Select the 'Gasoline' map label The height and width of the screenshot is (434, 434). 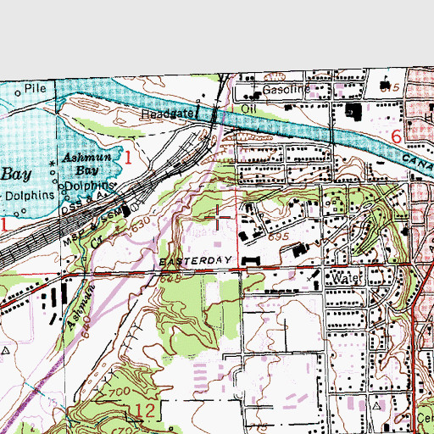[x=287, y=90]
